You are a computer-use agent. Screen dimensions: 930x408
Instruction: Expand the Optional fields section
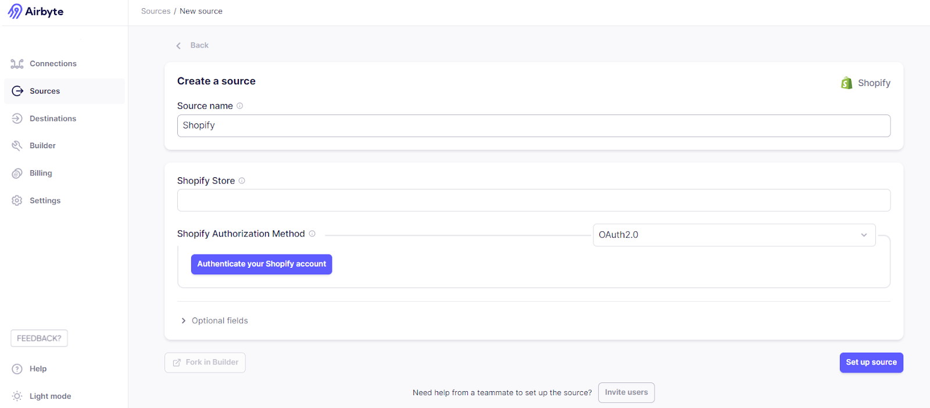coord(214,321)
